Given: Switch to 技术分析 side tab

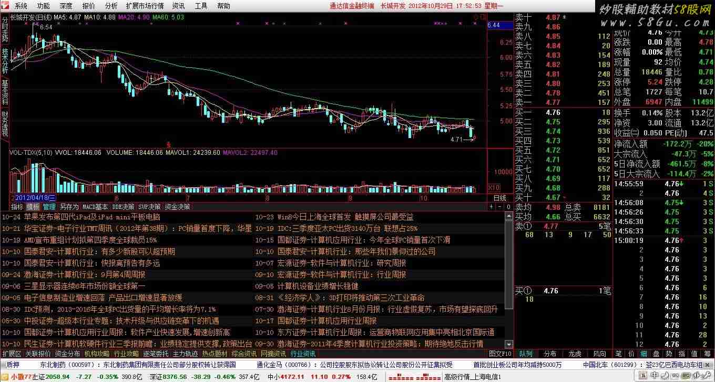Looking at the screenshot, I should click(x=5, y=60).
